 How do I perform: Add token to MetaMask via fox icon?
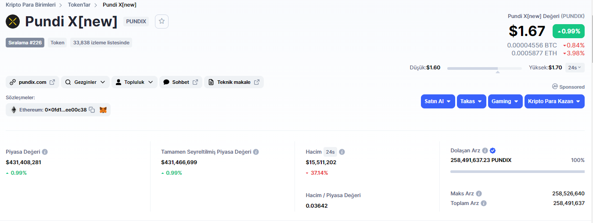tap(103, 110)
